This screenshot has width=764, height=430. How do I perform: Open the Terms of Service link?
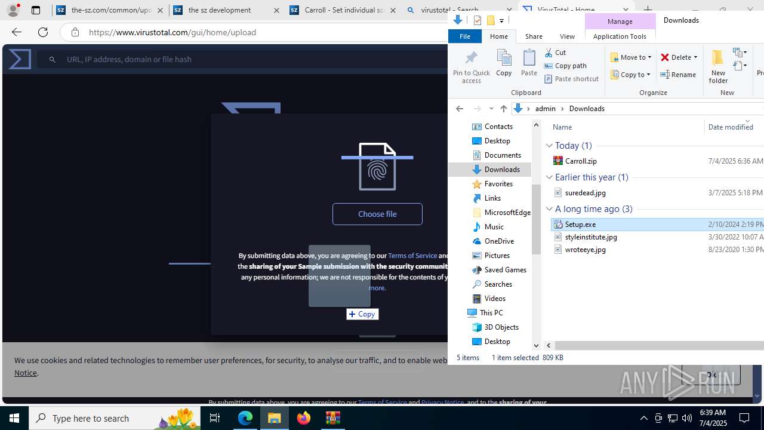coord(412,256)
